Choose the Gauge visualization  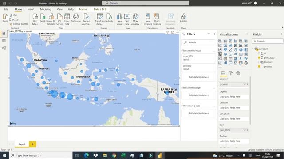236,54
